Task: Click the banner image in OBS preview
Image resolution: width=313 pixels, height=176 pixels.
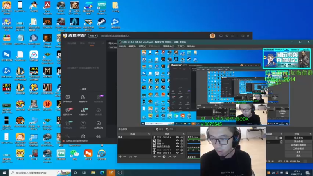Action: click(x=287, y=58)
